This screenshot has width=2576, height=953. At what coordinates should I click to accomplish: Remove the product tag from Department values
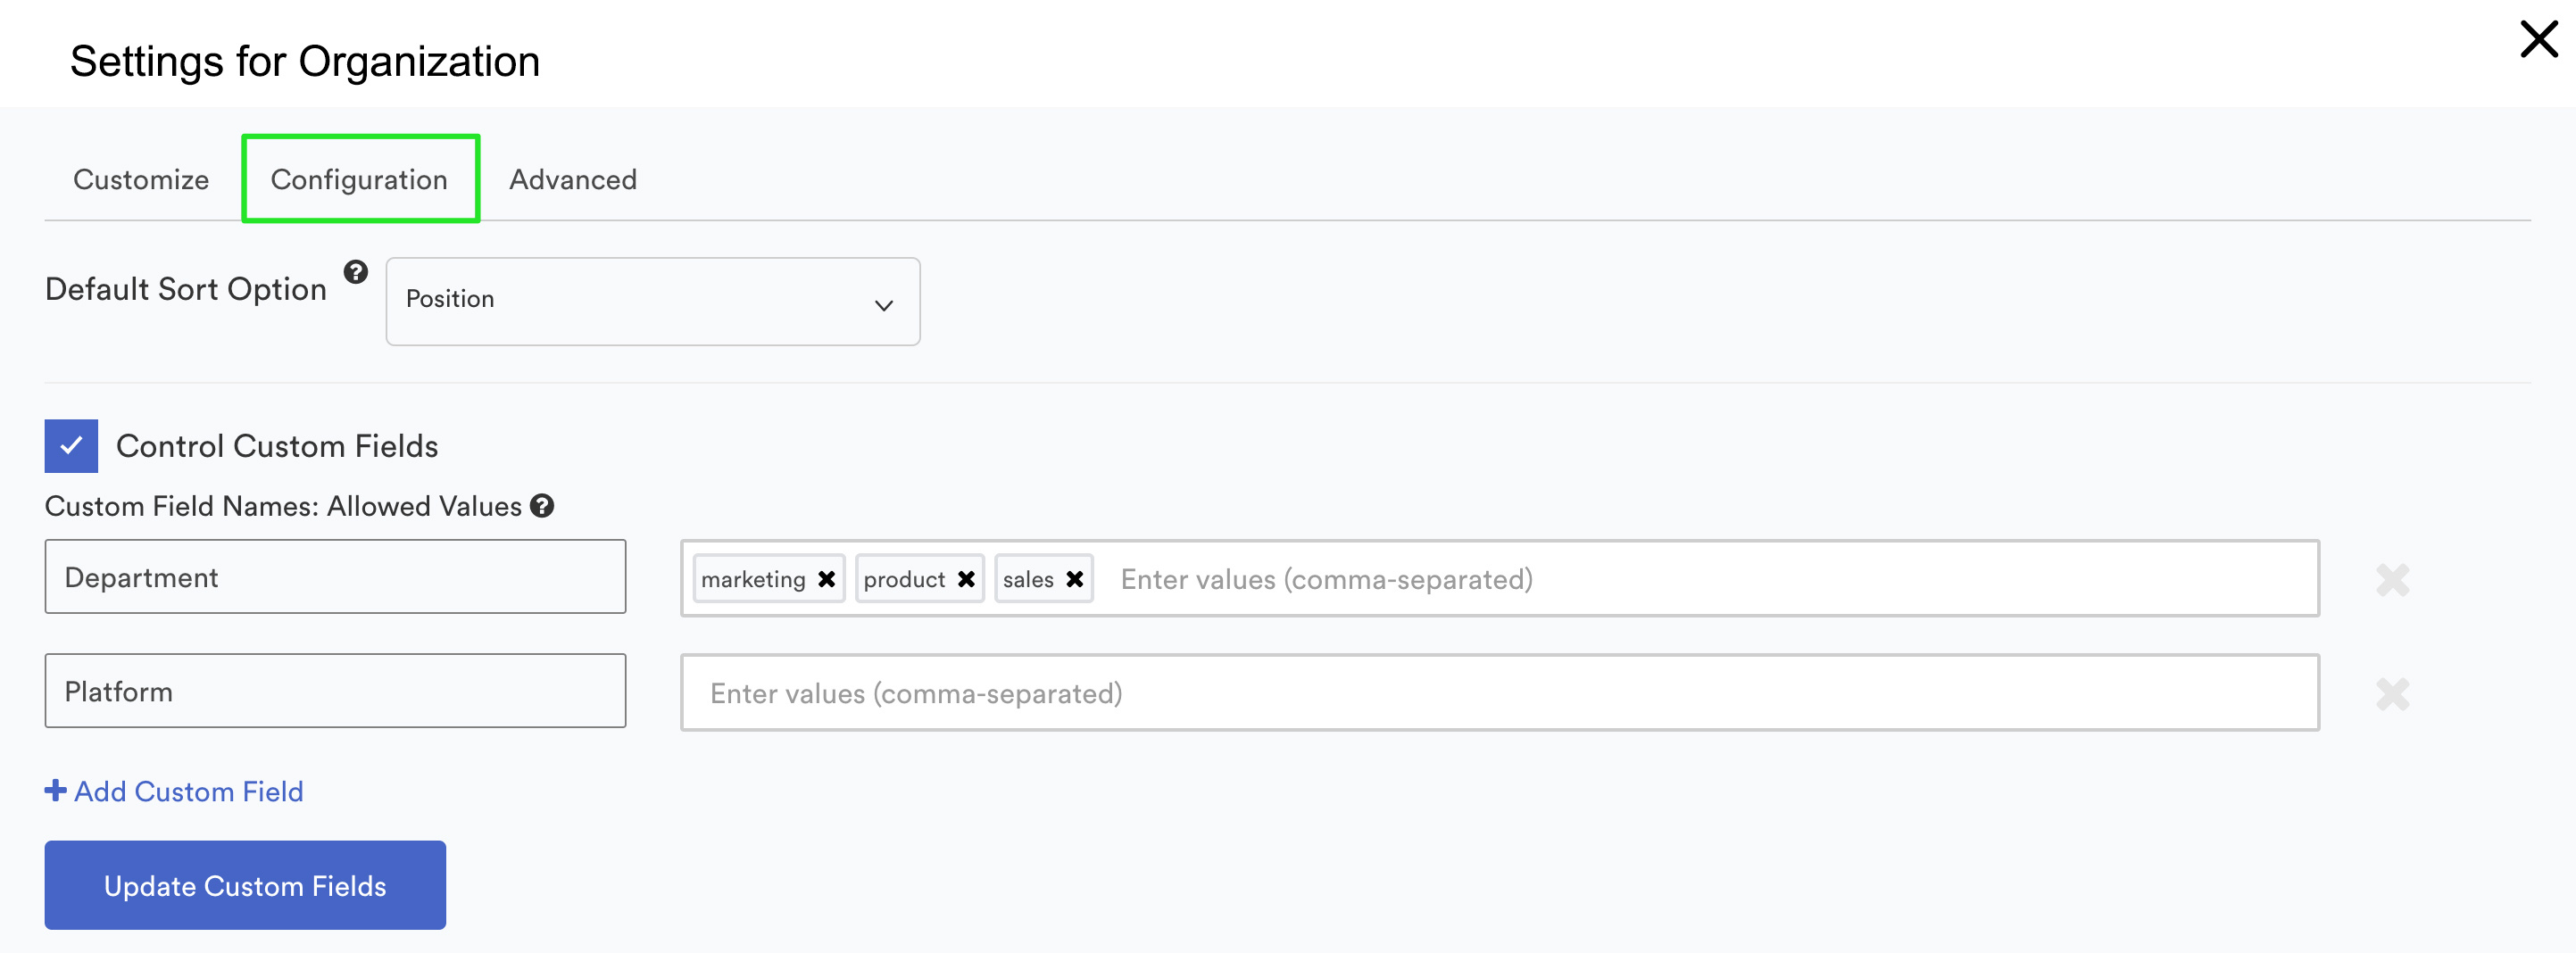click(966, 579)
